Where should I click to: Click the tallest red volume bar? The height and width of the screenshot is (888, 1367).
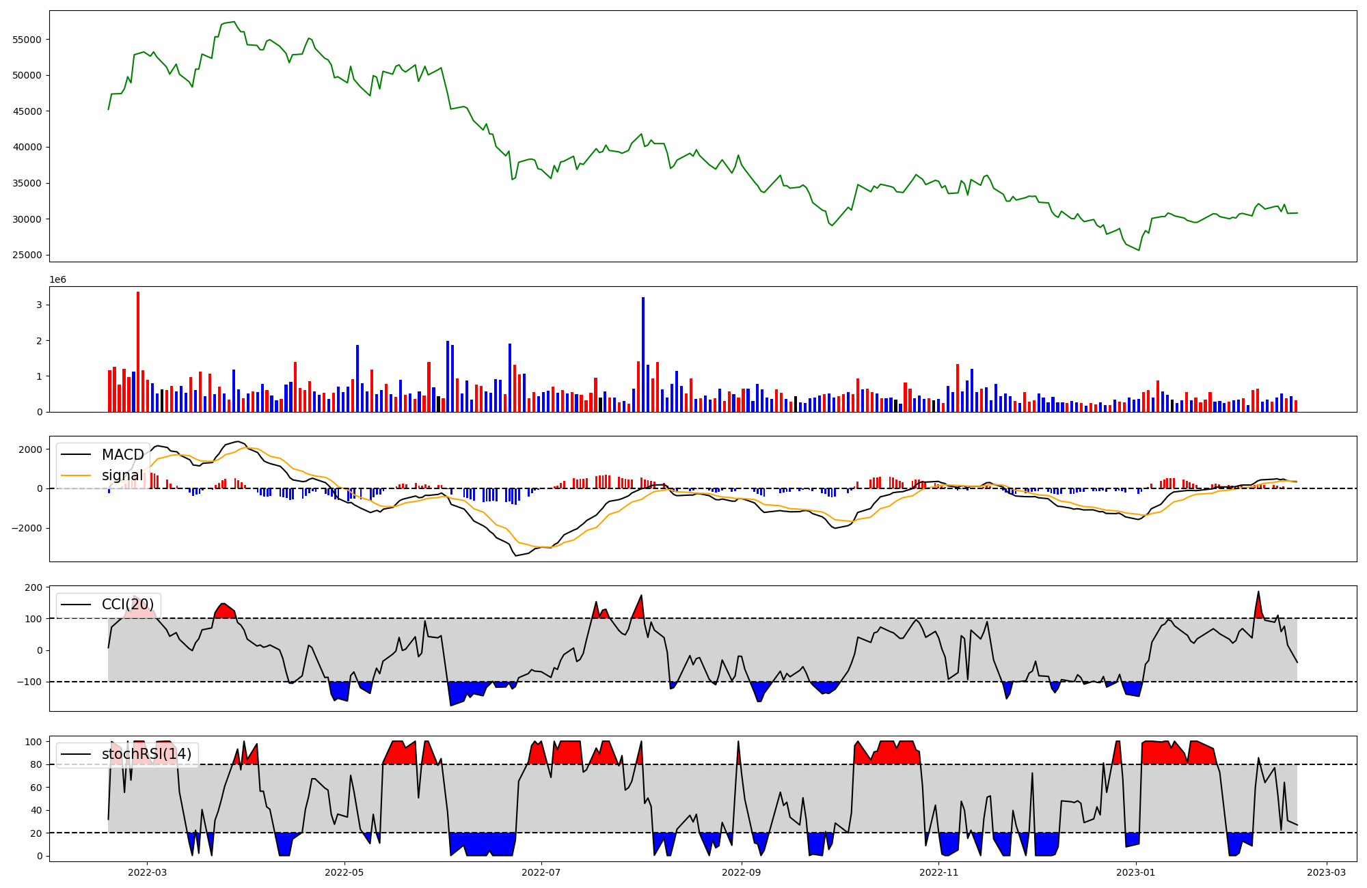coord(138,352)
